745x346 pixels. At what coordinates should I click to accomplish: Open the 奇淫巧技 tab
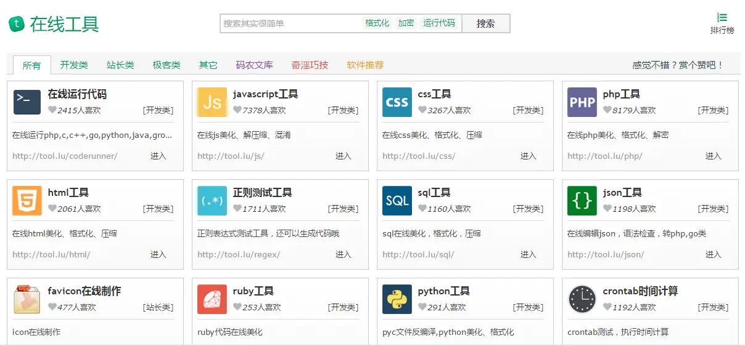[x=310, y=65]
